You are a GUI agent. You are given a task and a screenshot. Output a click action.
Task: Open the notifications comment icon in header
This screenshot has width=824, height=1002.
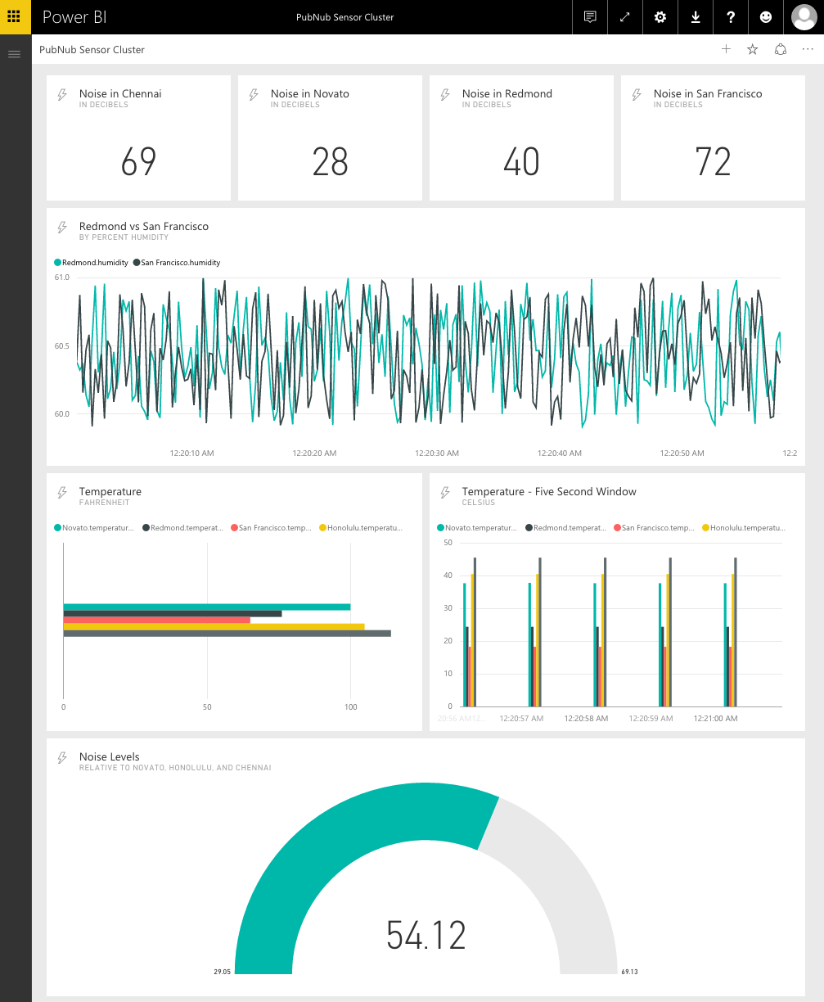[590, 17]
